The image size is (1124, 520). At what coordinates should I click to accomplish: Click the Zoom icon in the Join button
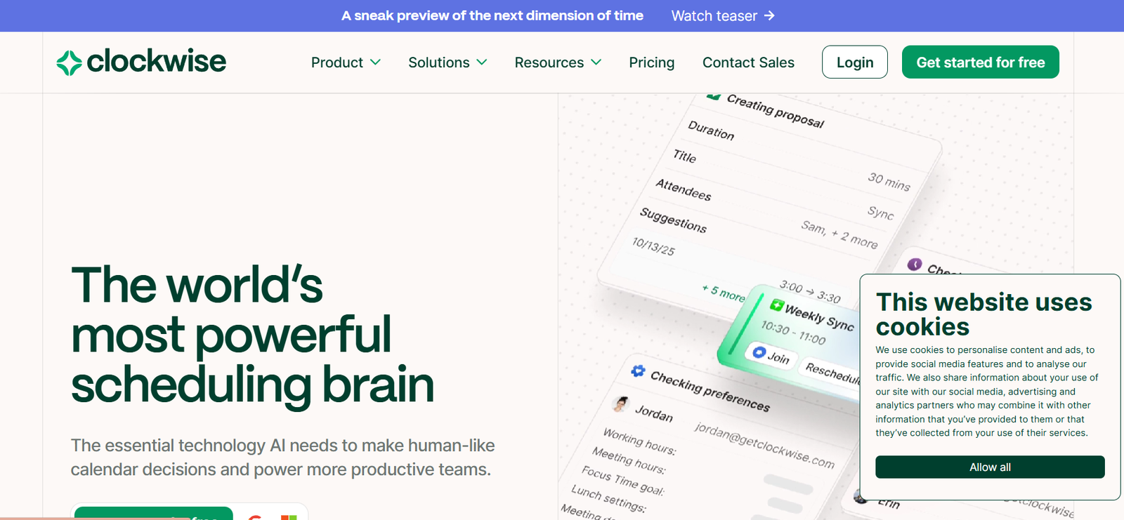759,352
